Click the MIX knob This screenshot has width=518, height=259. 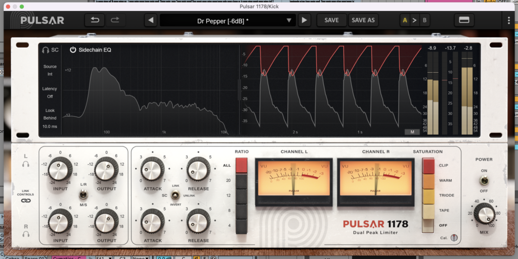point(484,214)
